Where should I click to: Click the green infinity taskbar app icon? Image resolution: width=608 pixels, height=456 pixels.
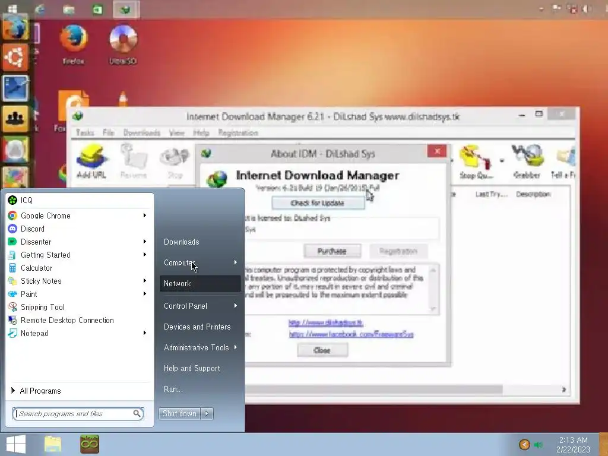[90, 444]
